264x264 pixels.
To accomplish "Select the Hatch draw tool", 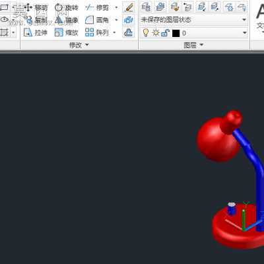I will [4, 32].
